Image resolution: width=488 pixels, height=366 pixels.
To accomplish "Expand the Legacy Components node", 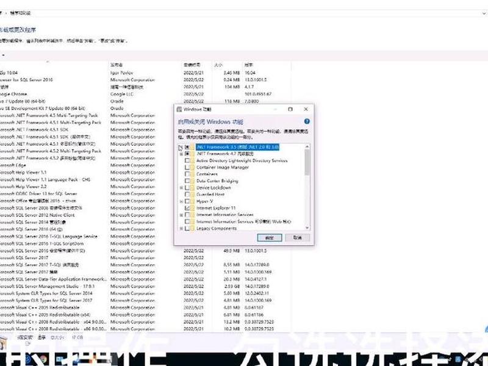I will coord(181,228).
